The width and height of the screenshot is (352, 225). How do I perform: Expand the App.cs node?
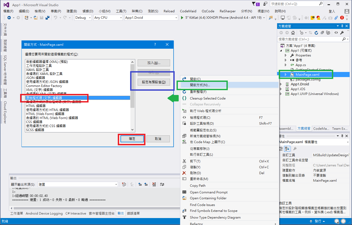pos(286,65)
